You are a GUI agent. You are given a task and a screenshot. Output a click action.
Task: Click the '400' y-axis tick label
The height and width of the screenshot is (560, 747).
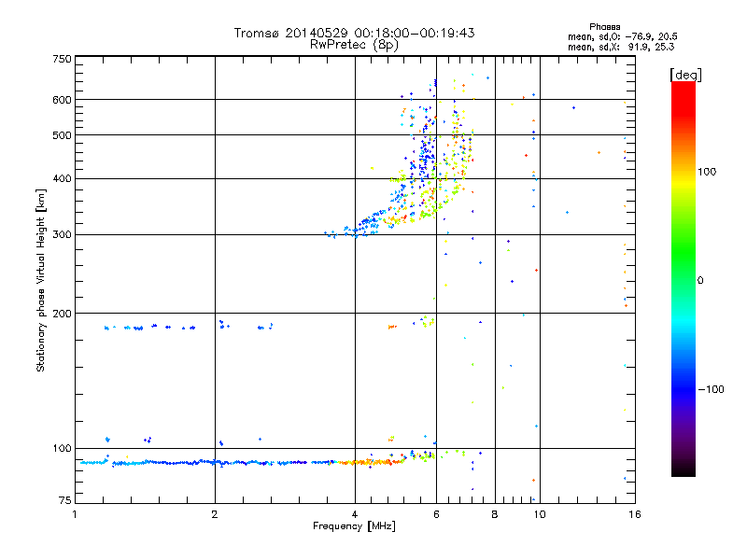(62, 179)
